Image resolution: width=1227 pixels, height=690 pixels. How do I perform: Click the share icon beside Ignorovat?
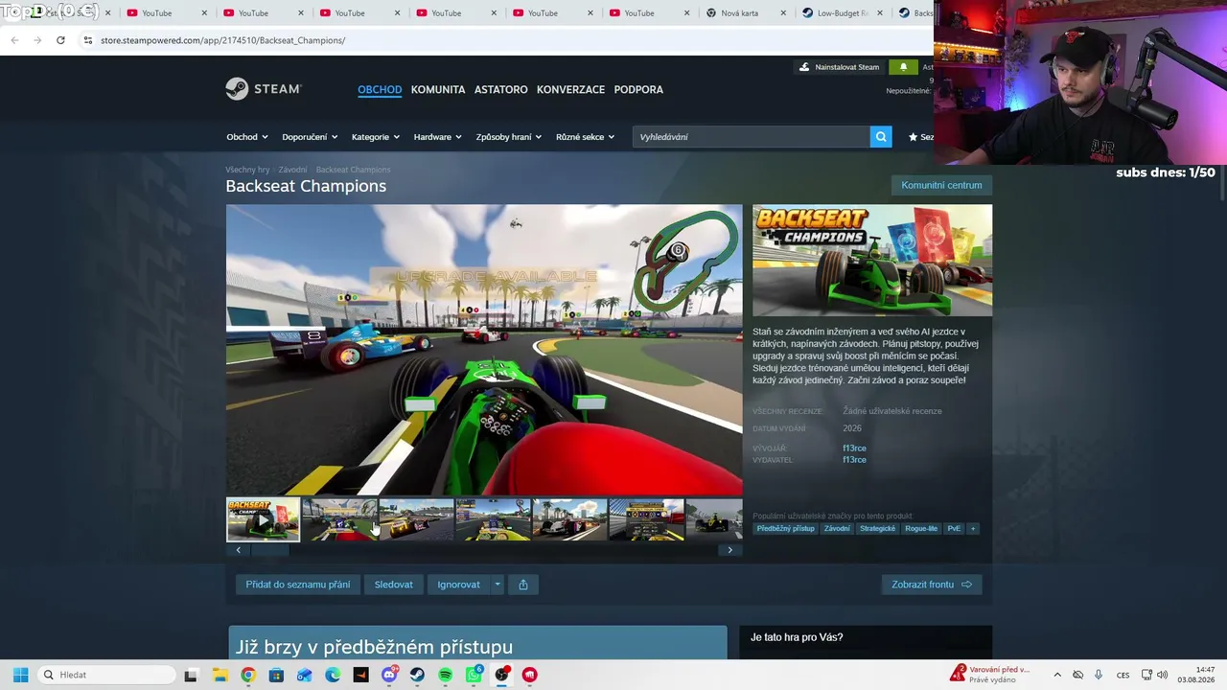523,585
